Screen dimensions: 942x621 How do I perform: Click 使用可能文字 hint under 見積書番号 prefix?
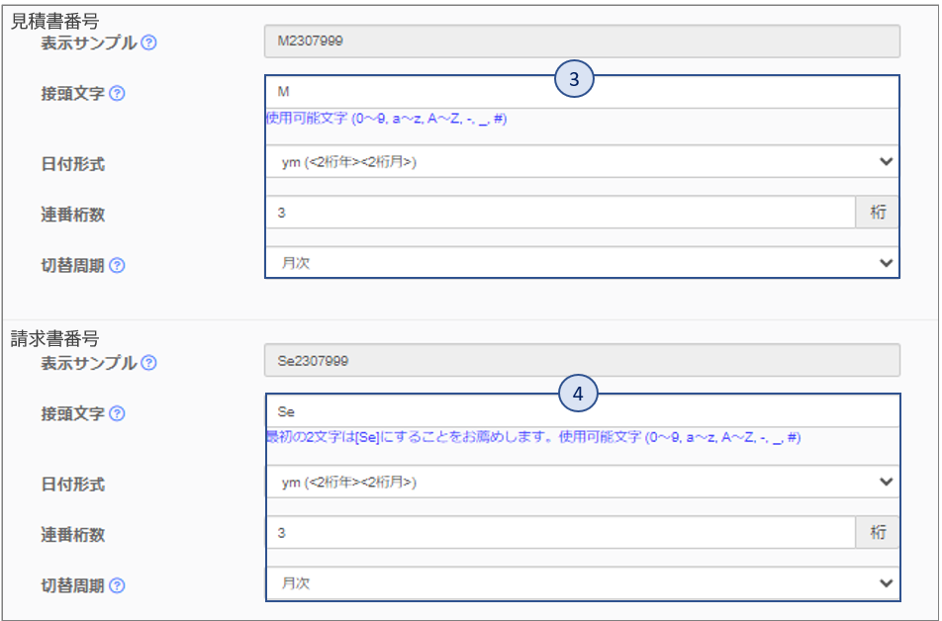386,119
